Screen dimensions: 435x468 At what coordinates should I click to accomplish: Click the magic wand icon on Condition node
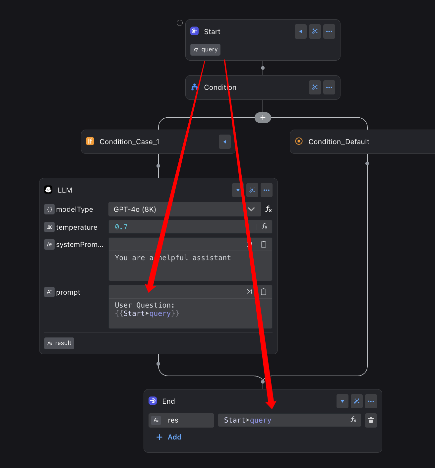click(315, 88)
